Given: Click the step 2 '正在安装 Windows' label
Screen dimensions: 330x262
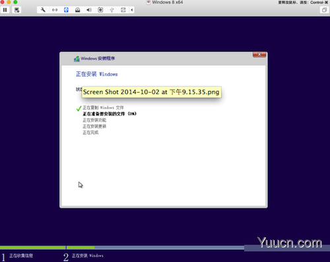Looking at the screenshot, I should point(88,255).
